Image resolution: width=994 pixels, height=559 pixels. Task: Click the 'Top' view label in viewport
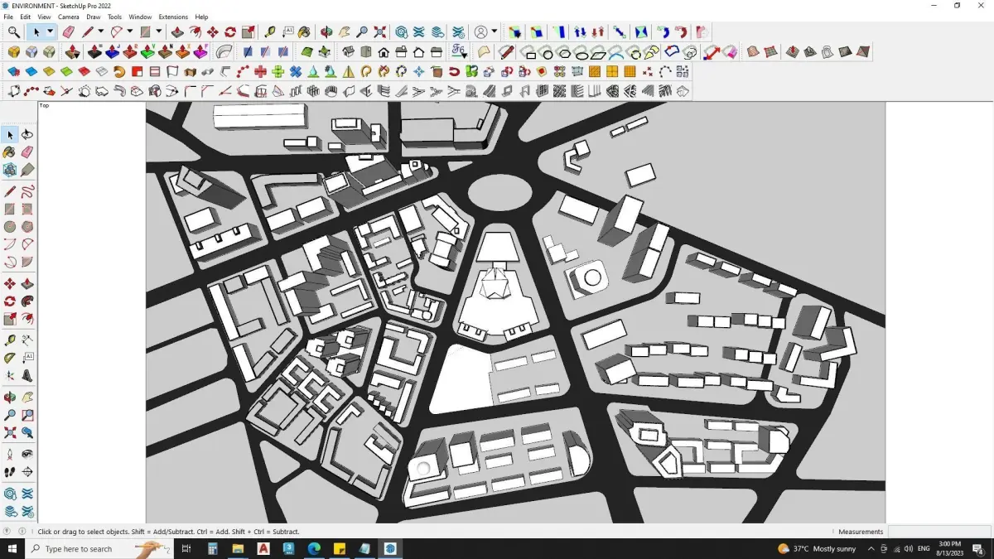[45, 105]
